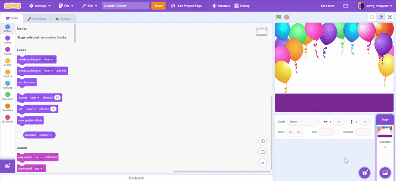Tick the backdrop number reporter checkbox

(x=19, y=135)
